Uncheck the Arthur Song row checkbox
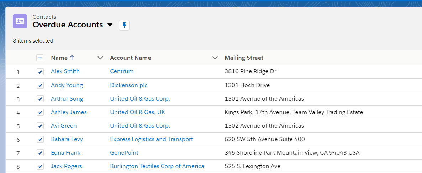 tap(40, 99)
